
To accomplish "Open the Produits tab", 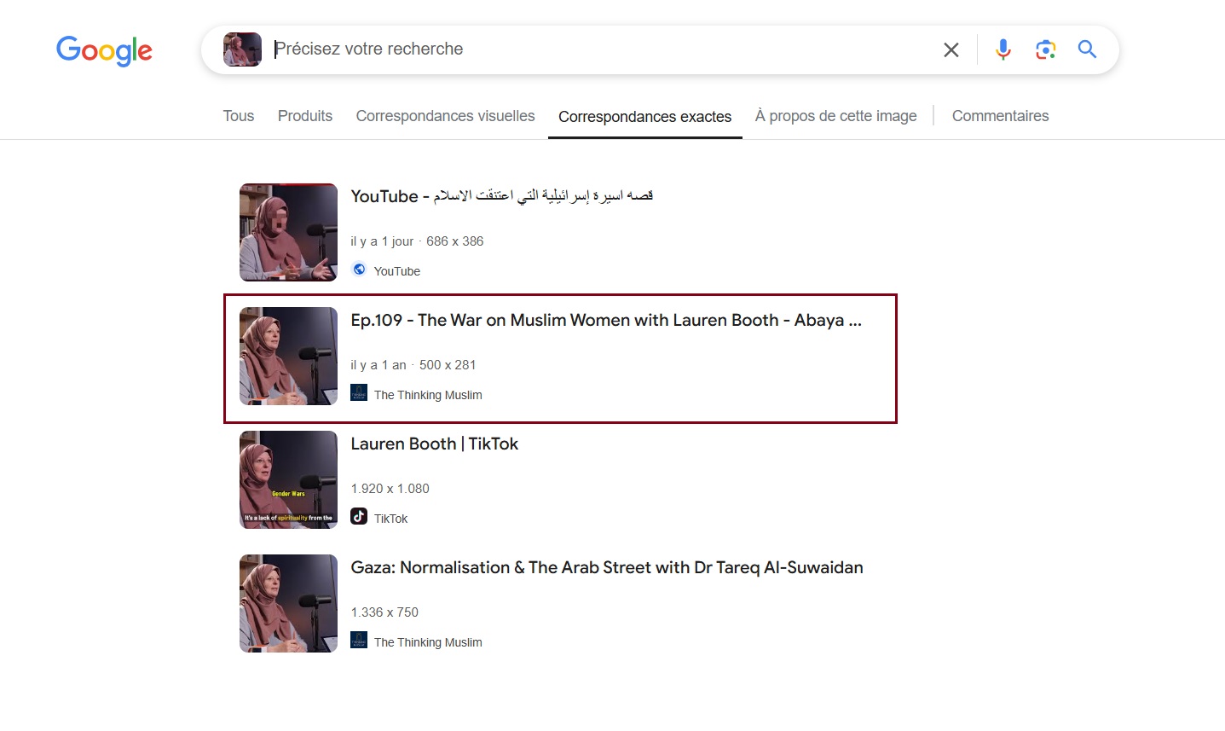I will coord(305,116).
